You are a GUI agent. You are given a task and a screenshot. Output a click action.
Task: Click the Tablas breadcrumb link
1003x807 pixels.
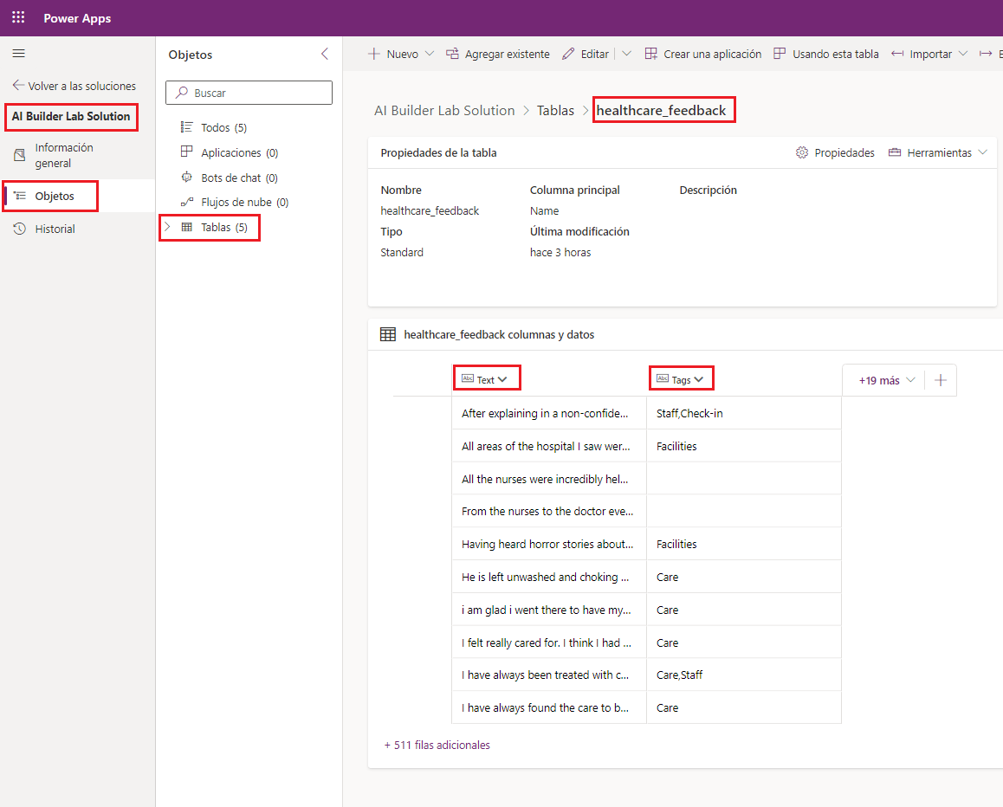click(556, 111)
